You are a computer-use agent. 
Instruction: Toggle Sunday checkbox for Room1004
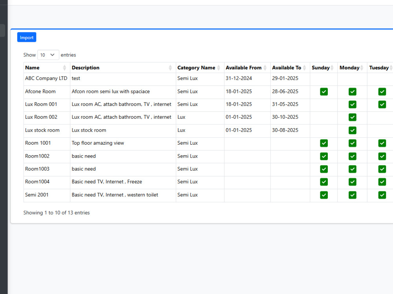coord(324,182)
